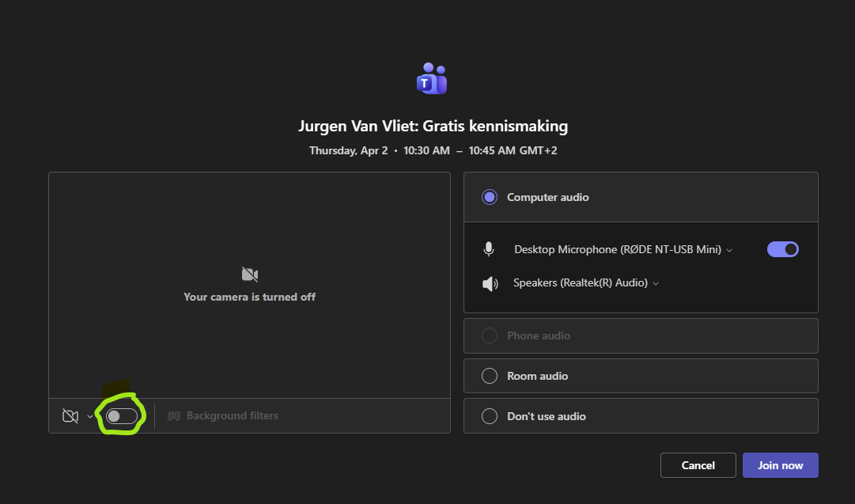This screenshot has width=855, height=504.
Task: Click the Microsoft Teams logo
Action: click(432, 78)
